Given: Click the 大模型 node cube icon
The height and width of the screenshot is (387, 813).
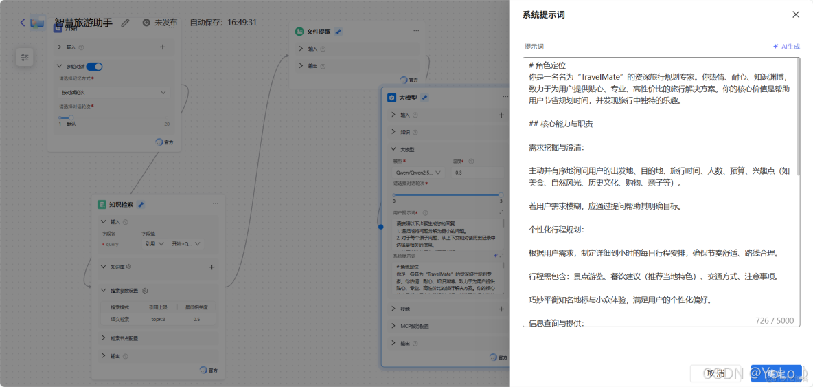Looking at the screenshot, I should (x=391, y=98).
